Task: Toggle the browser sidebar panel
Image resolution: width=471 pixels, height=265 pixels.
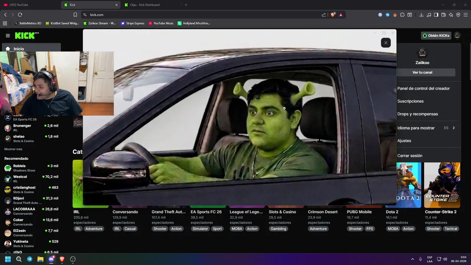Action: click(436, 15)
